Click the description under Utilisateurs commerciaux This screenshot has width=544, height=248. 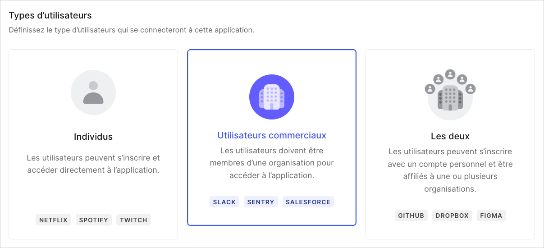272,163
